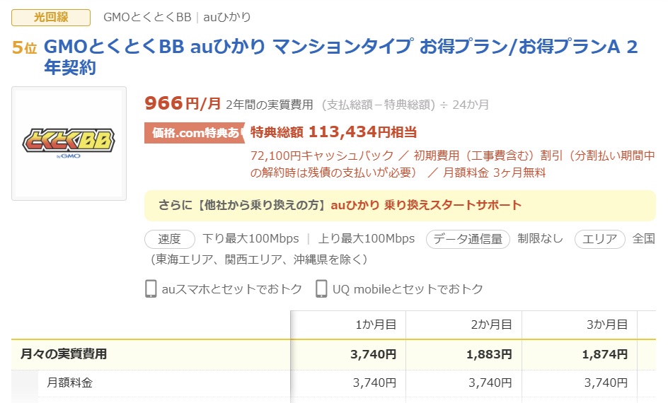Click the 3か月目 column header
Screen dimensions: 668x403
[x=607, y=325]
